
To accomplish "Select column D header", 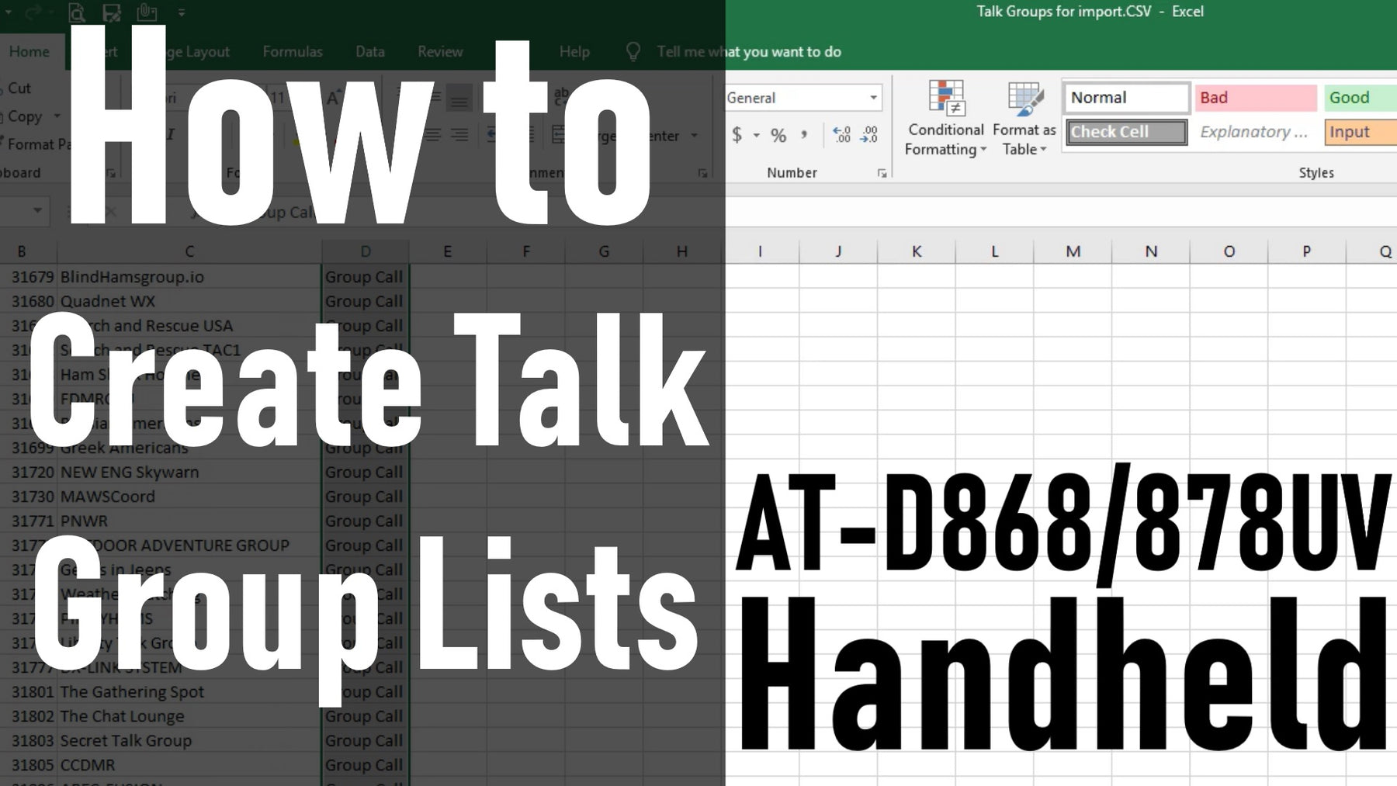I will (365, 251).
